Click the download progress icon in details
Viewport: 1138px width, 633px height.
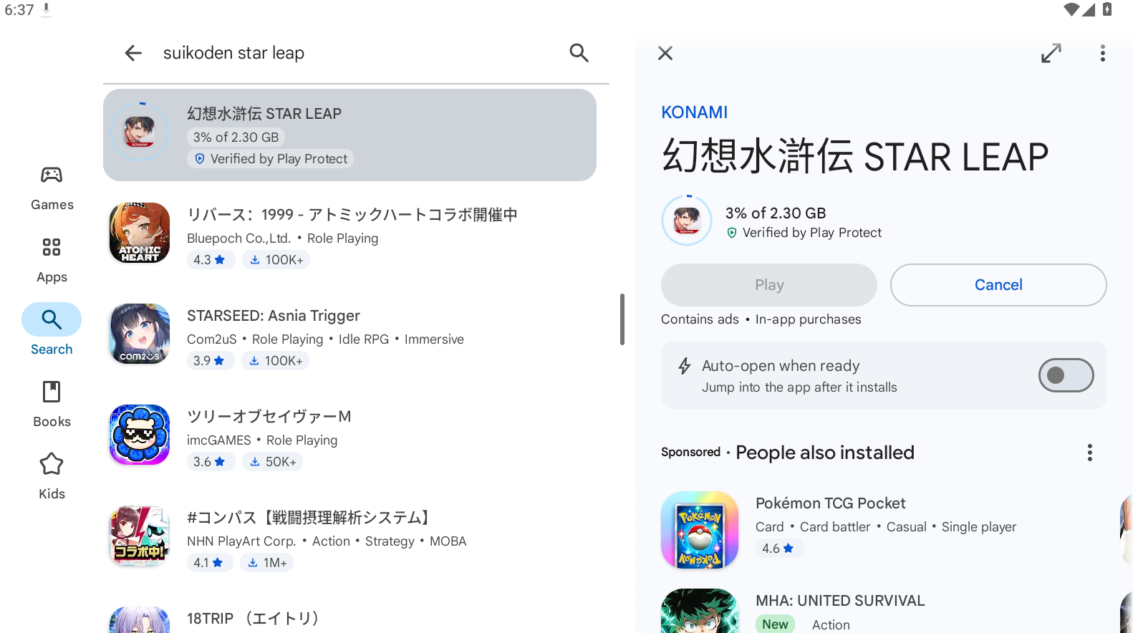[687, 221]
